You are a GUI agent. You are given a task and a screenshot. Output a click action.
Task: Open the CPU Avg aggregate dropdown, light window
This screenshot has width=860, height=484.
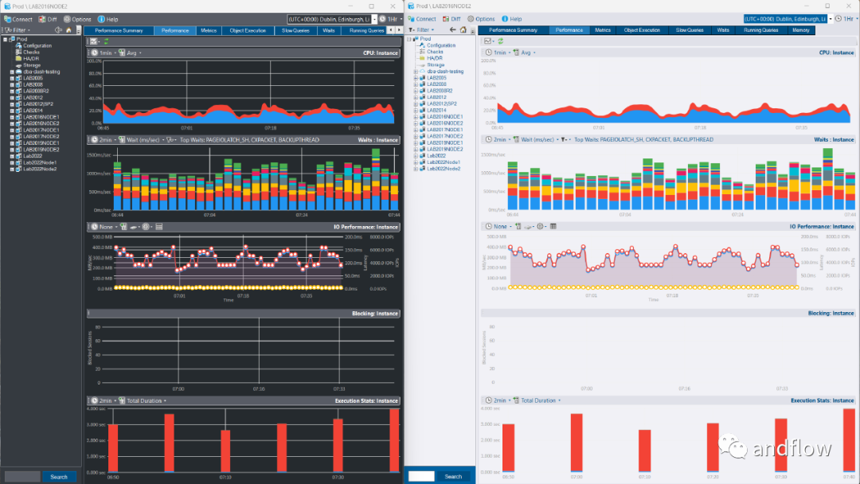click(524, 53)
